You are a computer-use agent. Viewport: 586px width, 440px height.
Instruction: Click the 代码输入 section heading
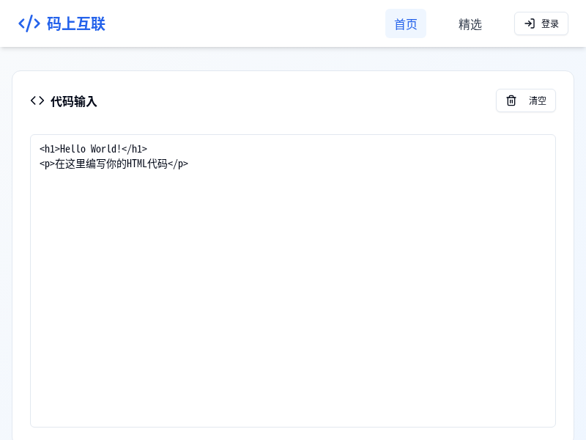coord(74,101)
